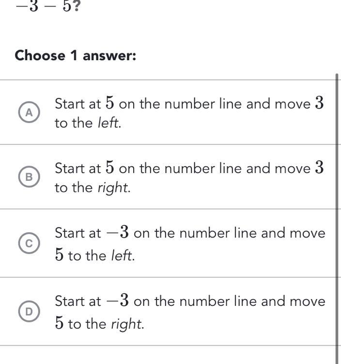Viewport: 341px width, 364px height.
Task: Select radio button B
Action: [x=29, y=177]
